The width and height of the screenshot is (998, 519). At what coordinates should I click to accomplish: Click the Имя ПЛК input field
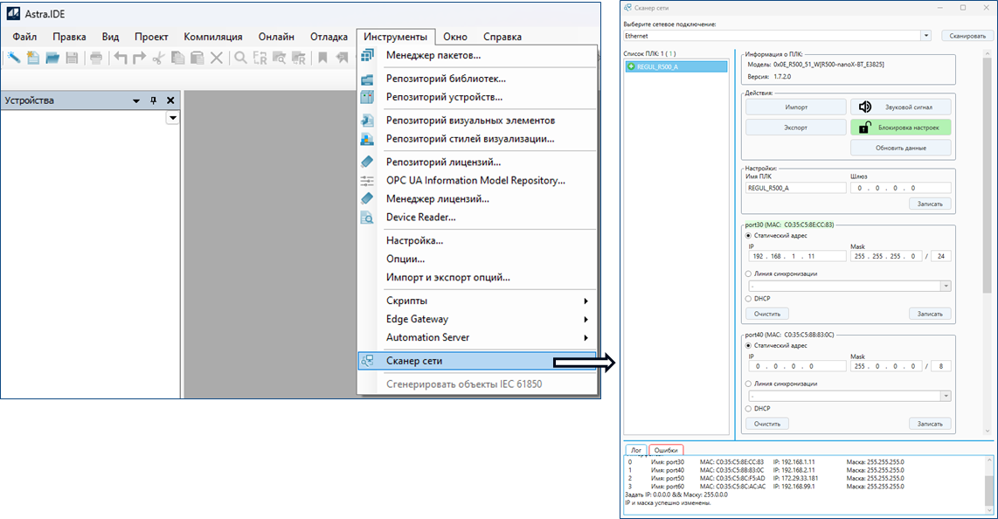(x=794, y=188)
